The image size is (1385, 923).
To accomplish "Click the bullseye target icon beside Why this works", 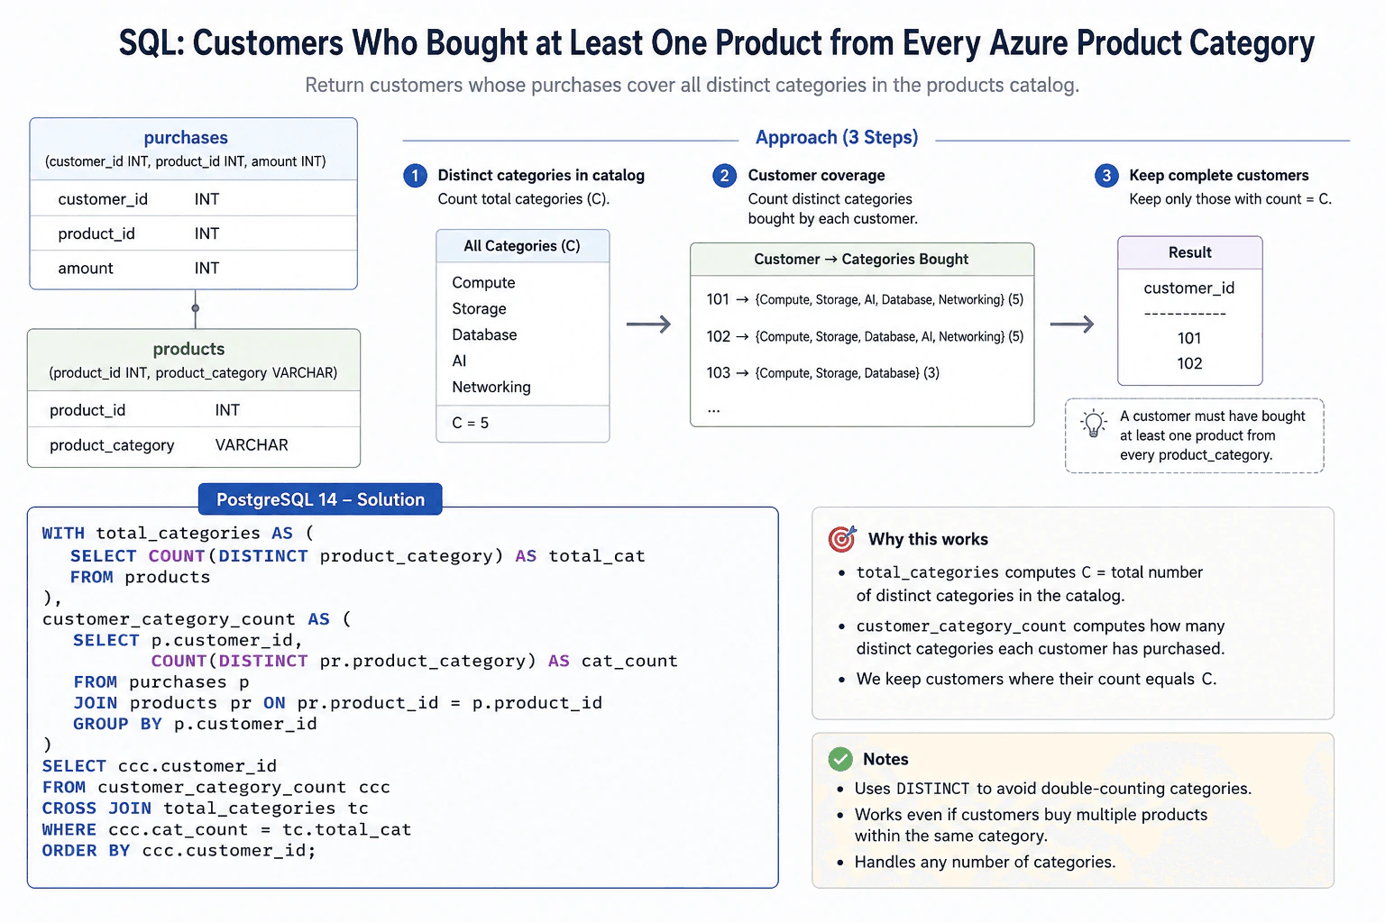I will coord(842,539).
